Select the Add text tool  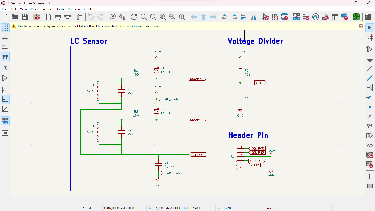tap(370, 176)
